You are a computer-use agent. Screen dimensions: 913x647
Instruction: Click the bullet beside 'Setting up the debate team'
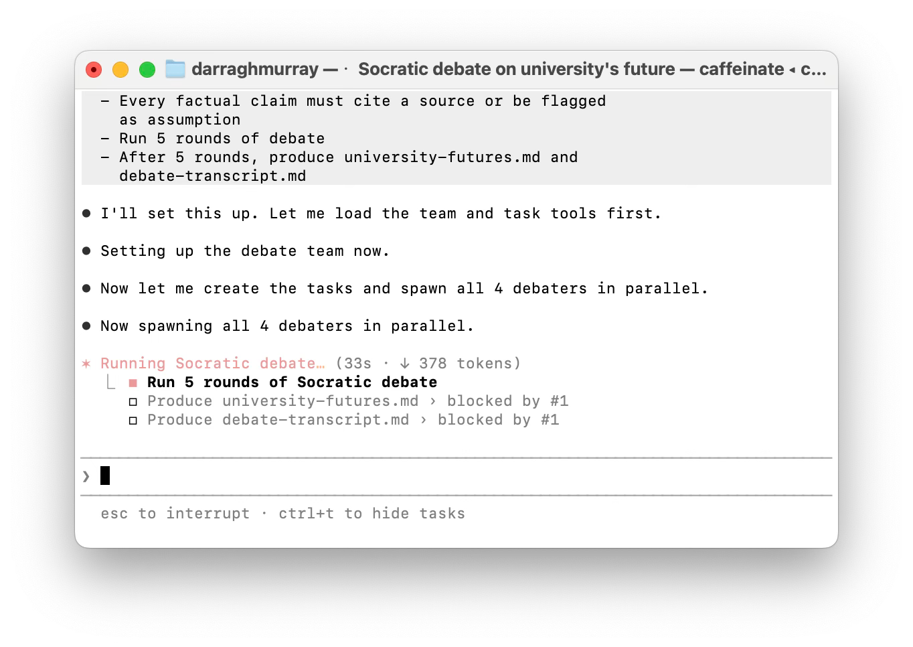(86, 251)
